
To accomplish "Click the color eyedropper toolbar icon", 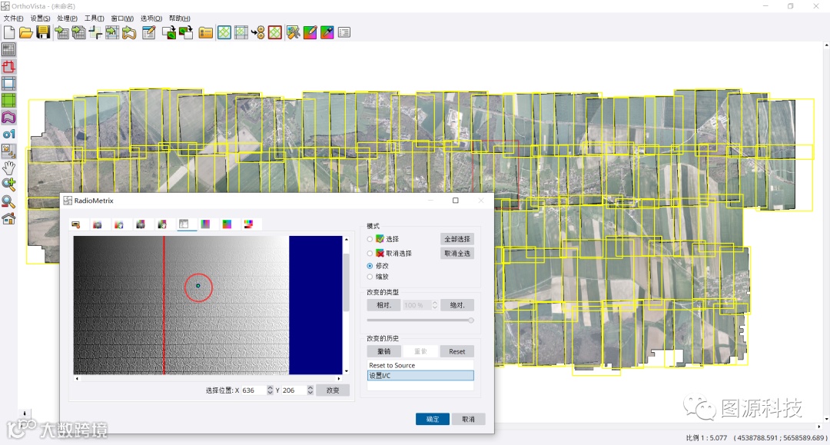I will pyautogui.click(x=327, y=33).
